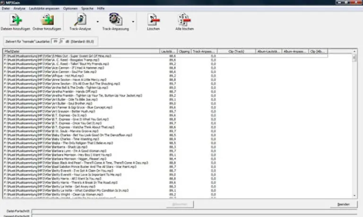Select row 'Afrique - Hot Mud.mp3'
The image size is (363, 217).
coord(165,75)
